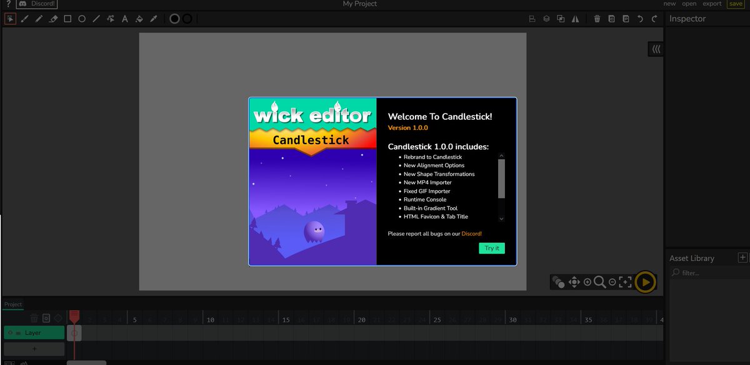750x365 pixels.
Task: Click the undo arrow
Action: (640, 19)
